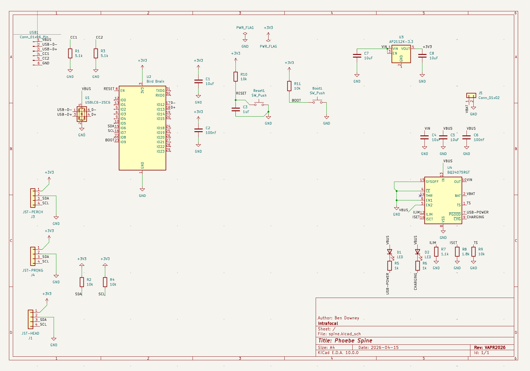Click 'Id: 1/1' sheet number text
The image size is (530, 371).
click(481, 353)
